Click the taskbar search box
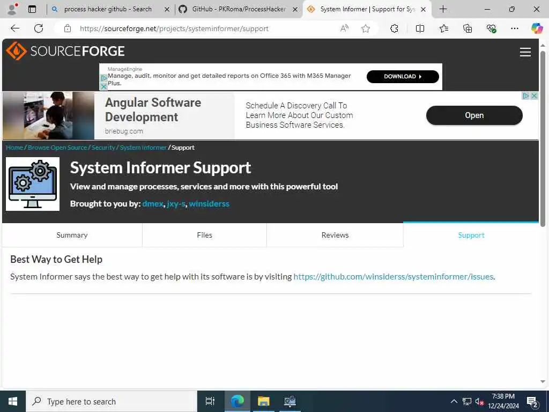 click(x=112, y=401)
